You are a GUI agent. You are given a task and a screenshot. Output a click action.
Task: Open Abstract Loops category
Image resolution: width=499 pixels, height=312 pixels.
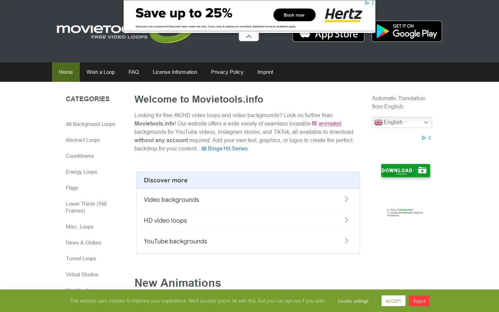[x=83, y=140]
